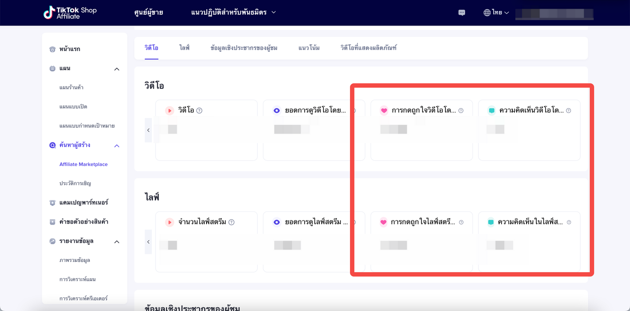The image size is (630, 311).
Task: Go to ศูนย์ผู้ขาย in top navigation
Action: point(148,12)
